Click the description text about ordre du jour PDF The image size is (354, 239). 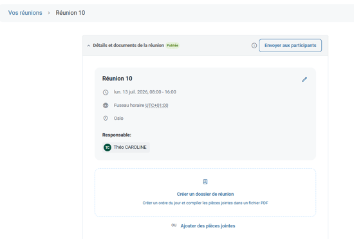[205, 203]
